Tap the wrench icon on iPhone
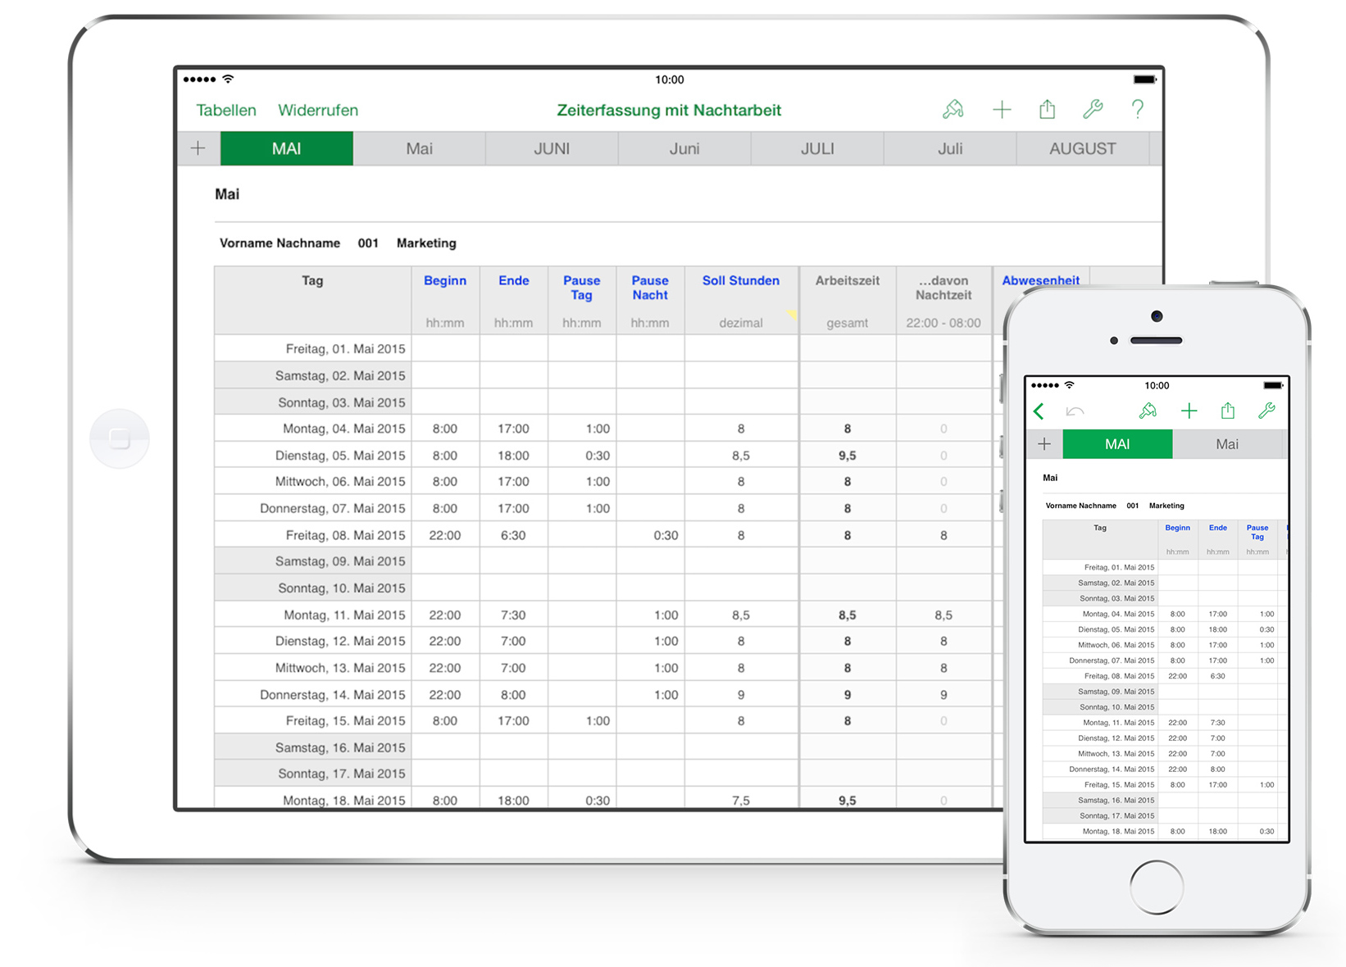The width and height of the screenshot is (1346, 967). tap(1266, 411)
